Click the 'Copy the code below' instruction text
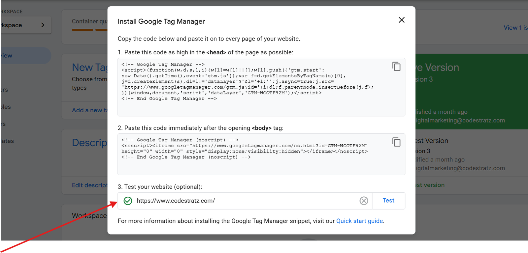Image resolution: width=528 pixels, height=253 pixels. (209, 39)
